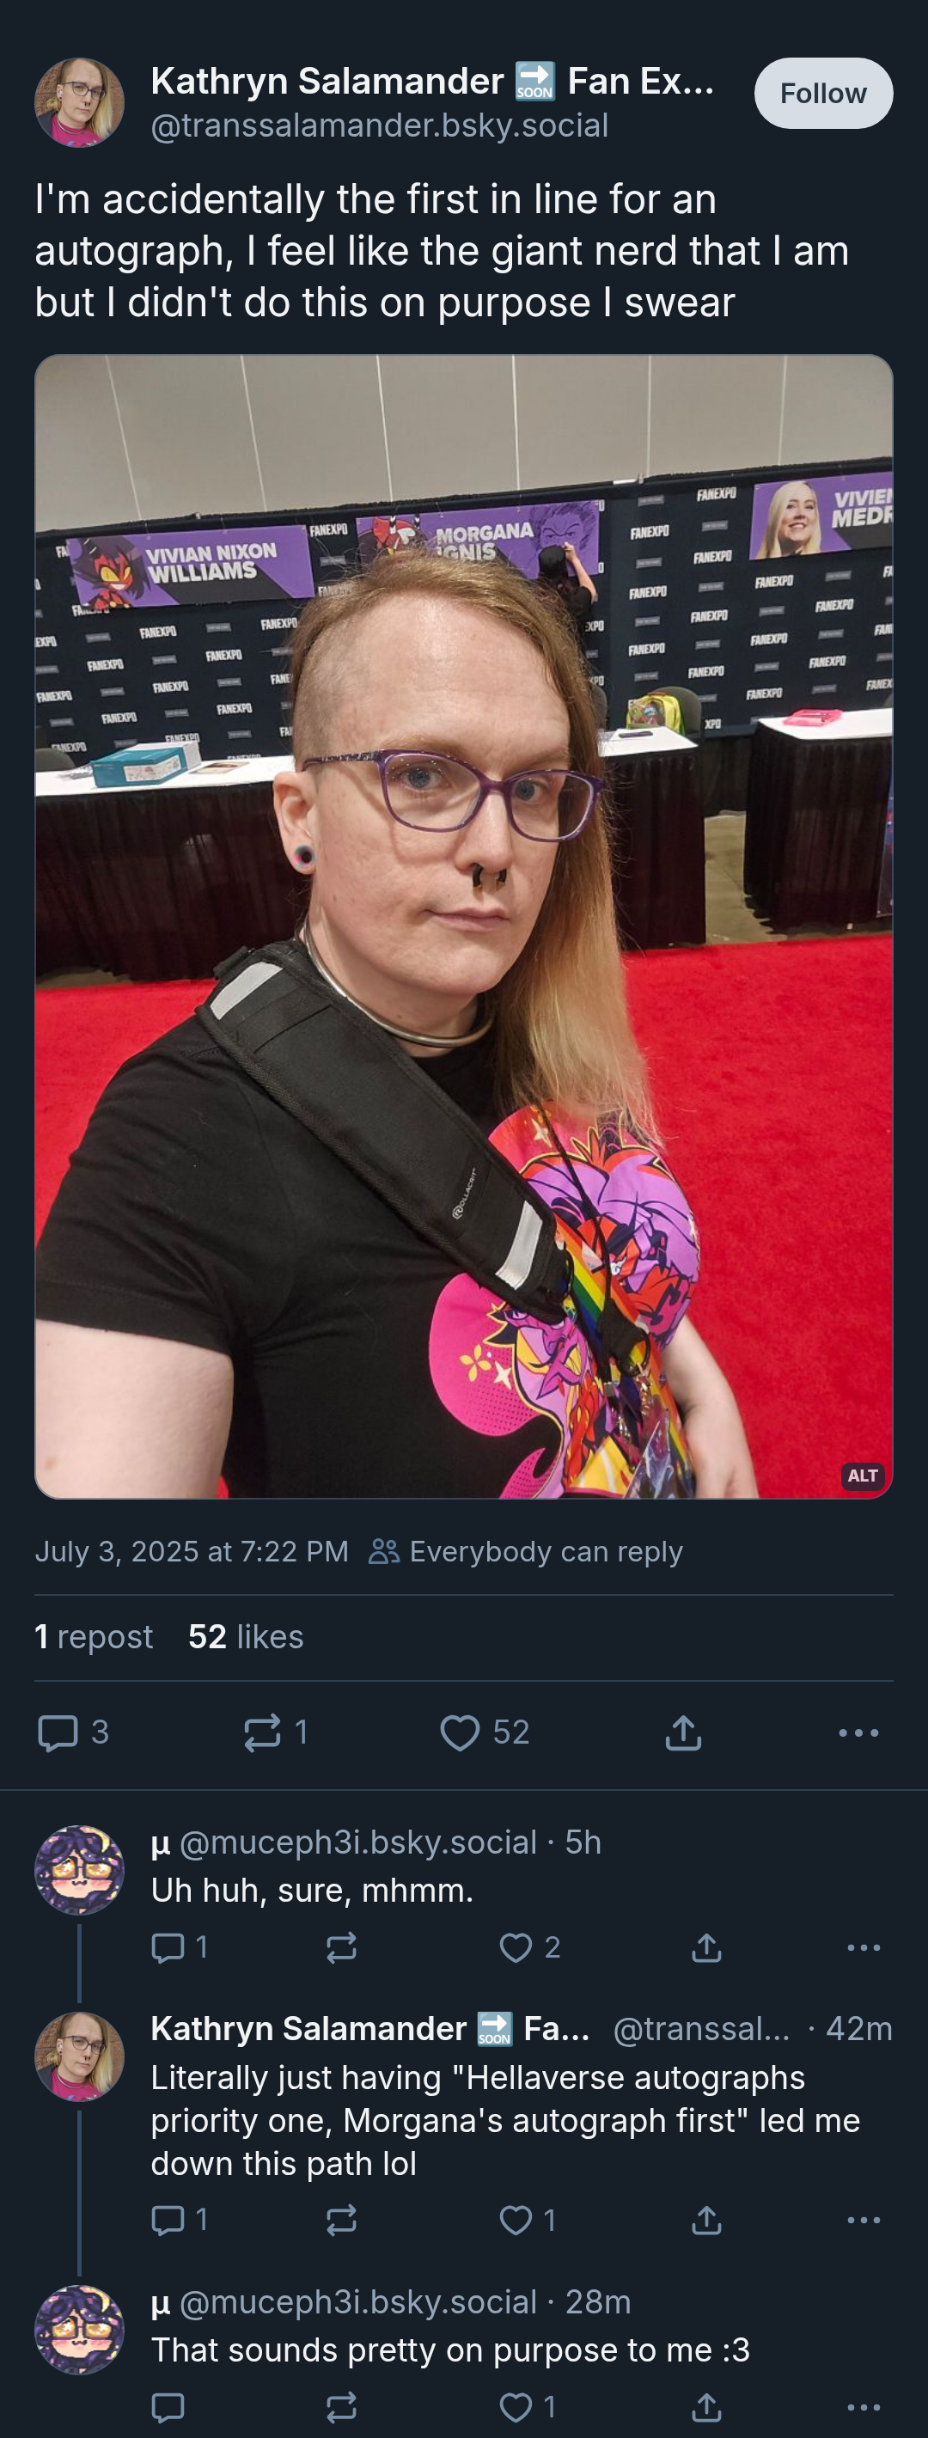Viewport: 928px width, 2438px height.
Task: Like the "Uh huh, sure, mhmm." reply
Action: 530,1948
